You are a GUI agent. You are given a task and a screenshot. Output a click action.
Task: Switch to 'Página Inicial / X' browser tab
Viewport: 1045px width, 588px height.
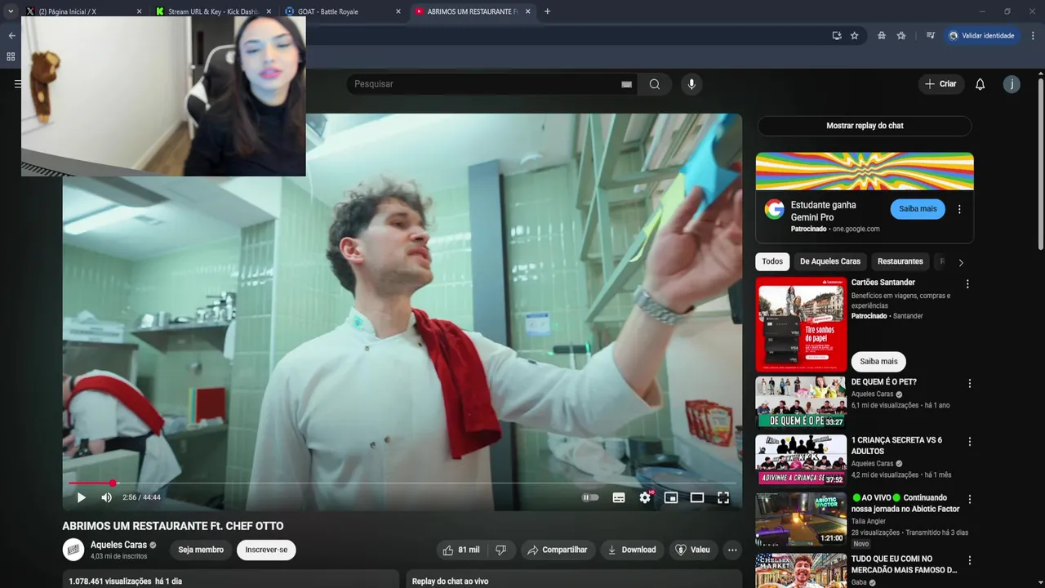pos(82,11)
